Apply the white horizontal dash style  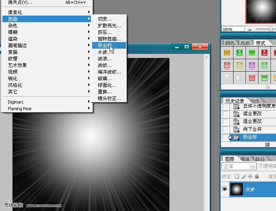tap(227, 76)
